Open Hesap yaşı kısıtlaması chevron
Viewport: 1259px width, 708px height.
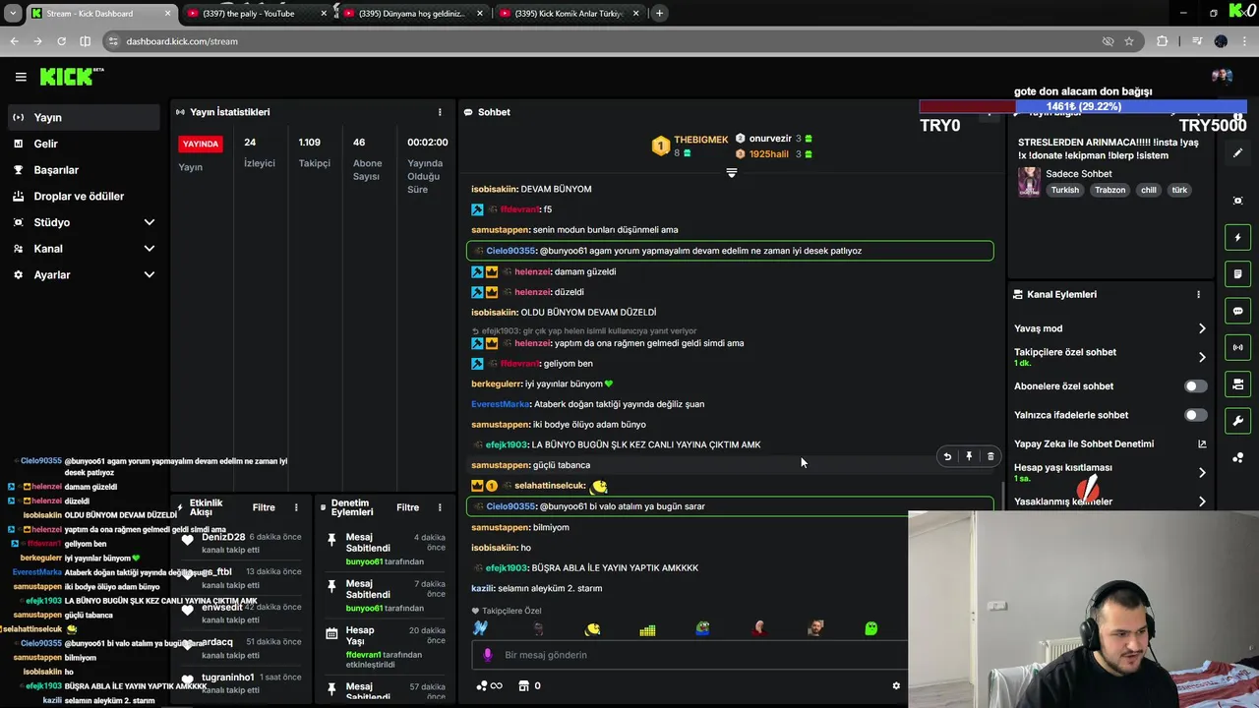pos(1201,472)
